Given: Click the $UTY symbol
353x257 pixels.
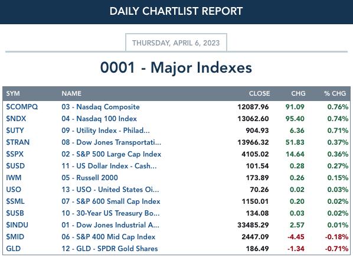Looking at the screenshot, I should pyautogui.click(x=15, y=131).
